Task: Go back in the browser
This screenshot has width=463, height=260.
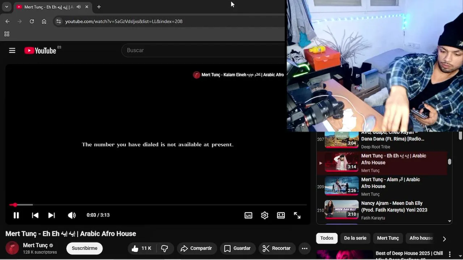Action: tap(8, 21)
